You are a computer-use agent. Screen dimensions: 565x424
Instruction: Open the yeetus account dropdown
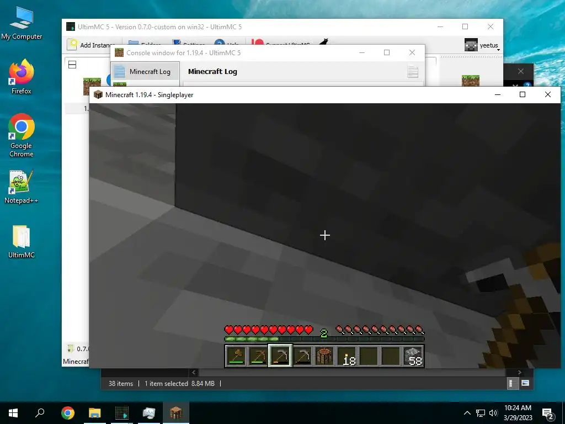482,45
